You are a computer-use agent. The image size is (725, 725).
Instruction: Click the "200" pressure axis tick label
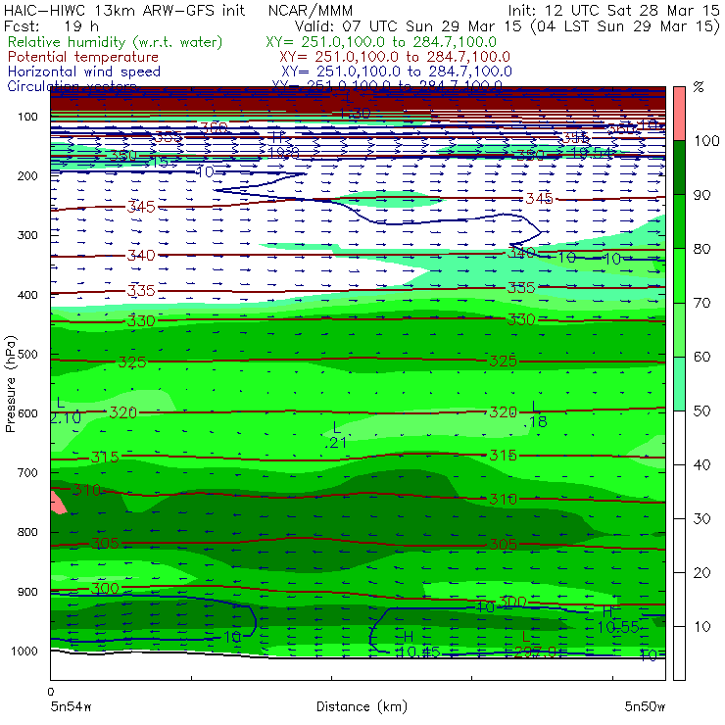click(x=27, y=175)
